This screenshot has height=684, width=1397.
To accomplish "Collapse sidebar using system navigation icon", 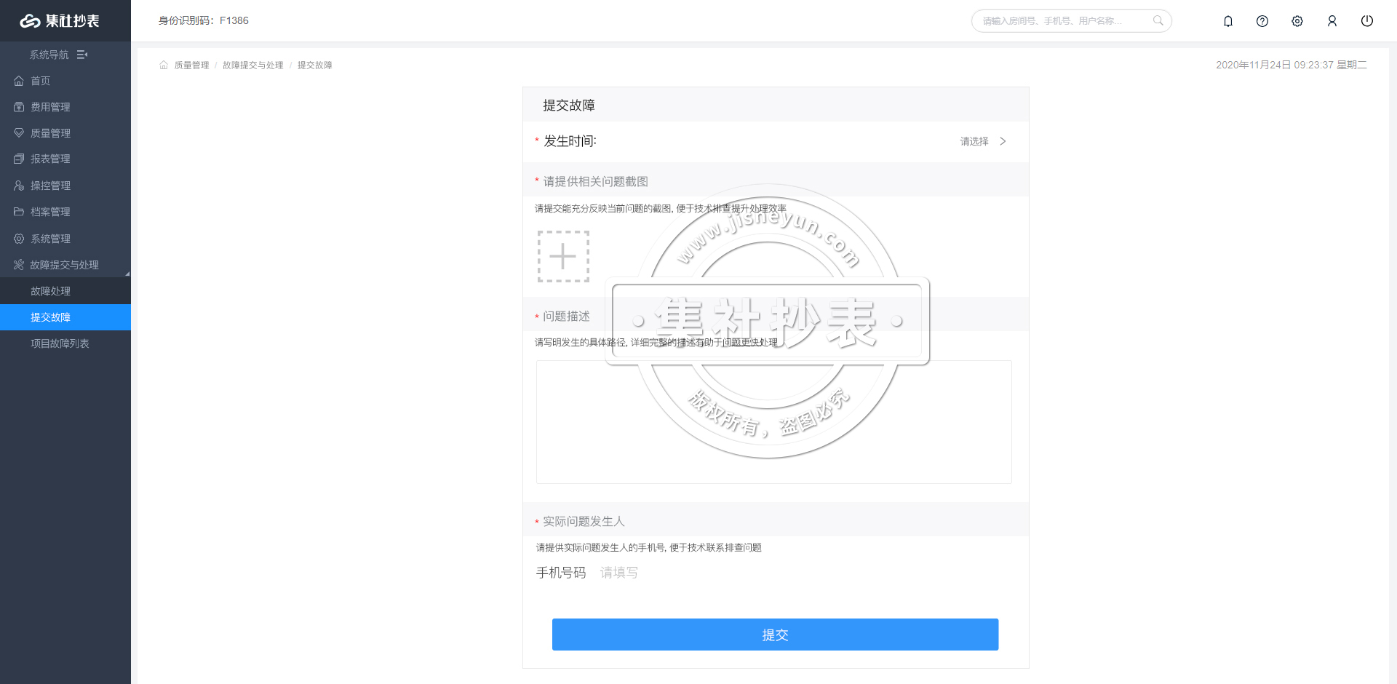I will pyautogui.click(x=82, y=55).
